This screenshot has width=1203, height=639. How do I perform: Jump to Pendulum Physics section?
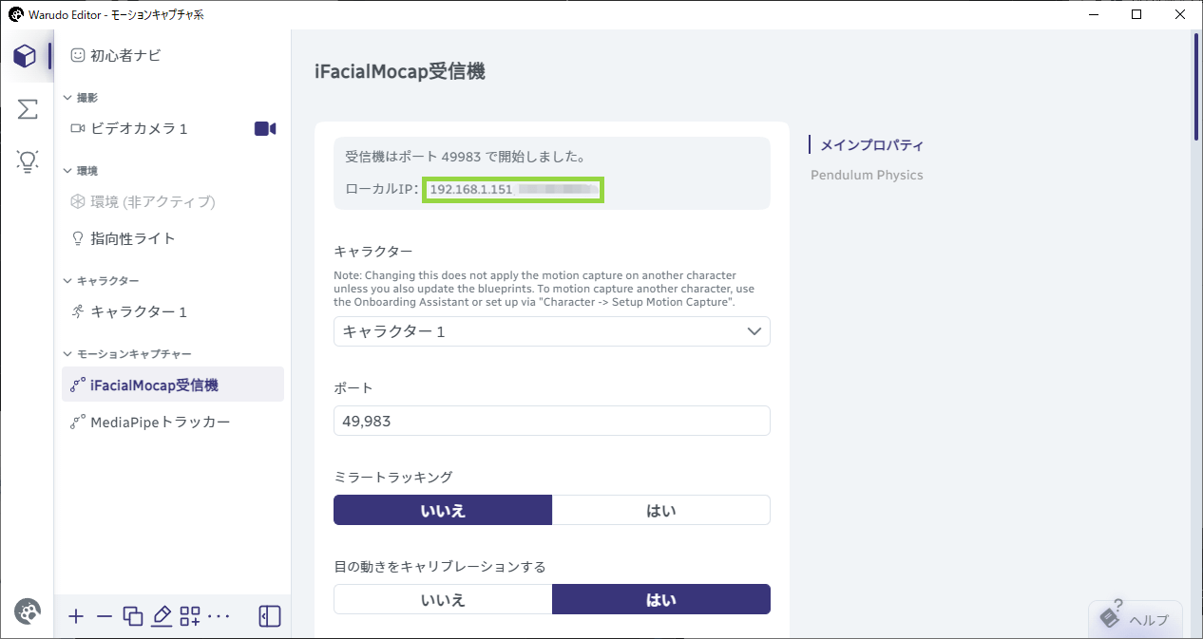(867, 175)
